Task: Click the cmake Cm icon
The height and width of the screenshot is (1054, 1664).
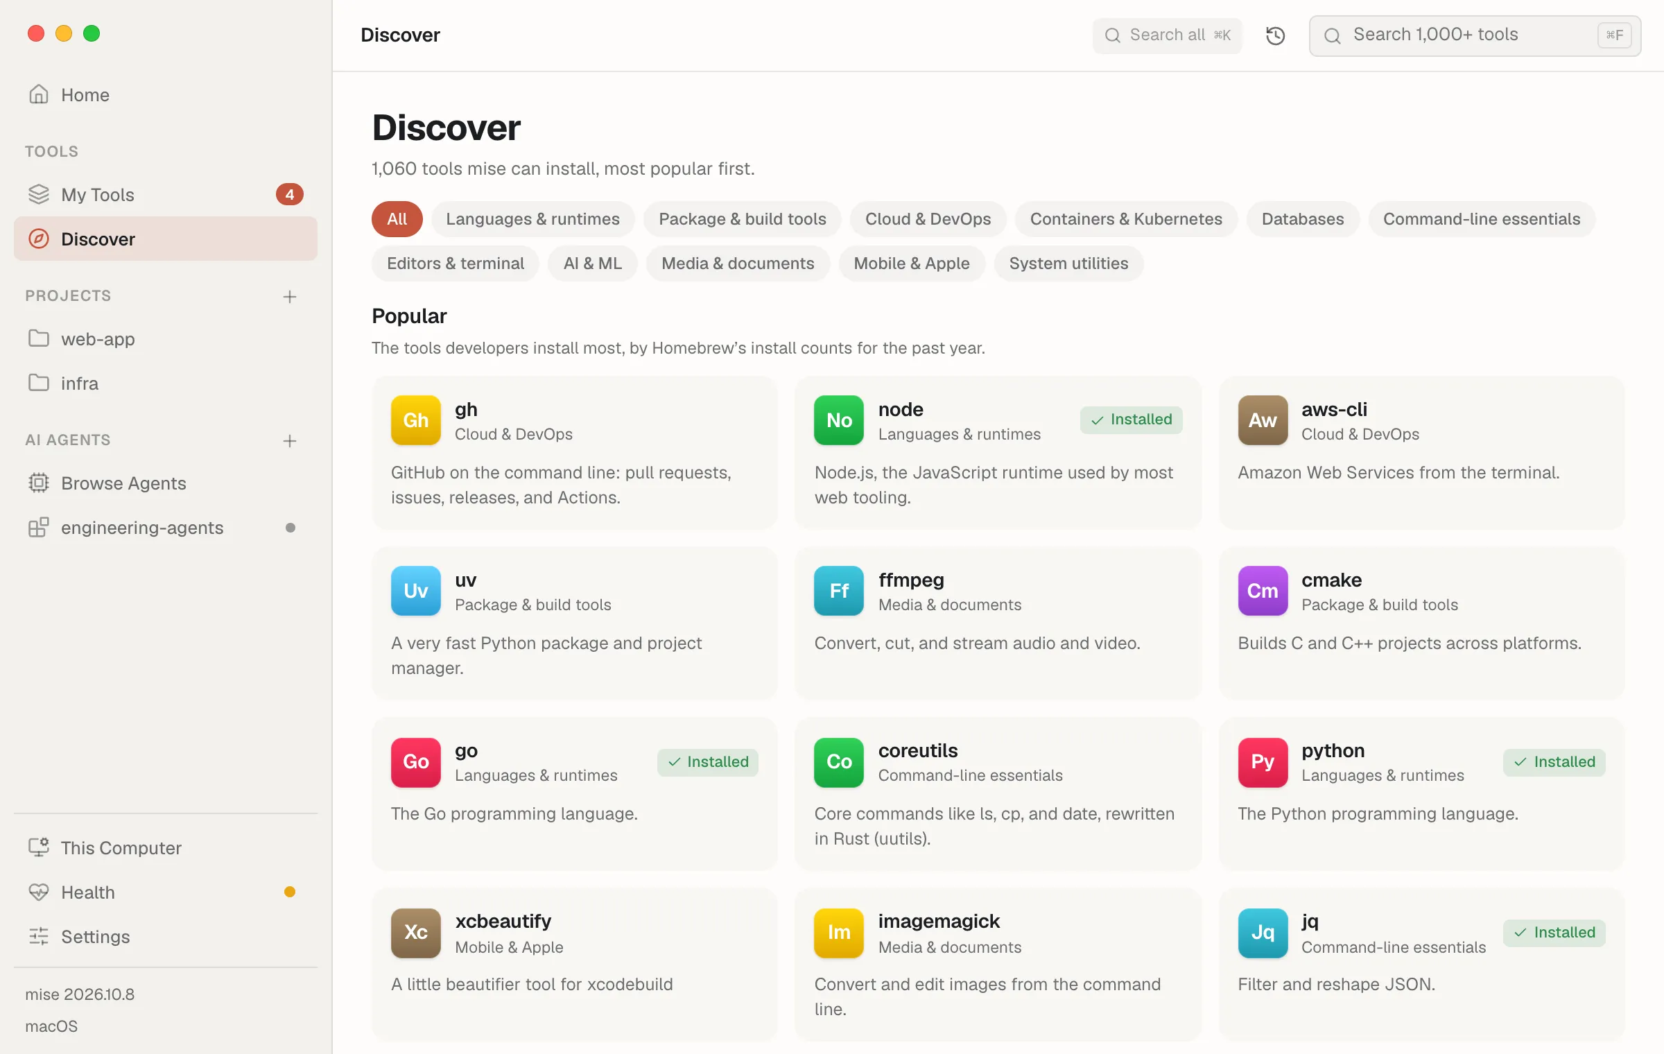Action: (x=1263, y=591)
